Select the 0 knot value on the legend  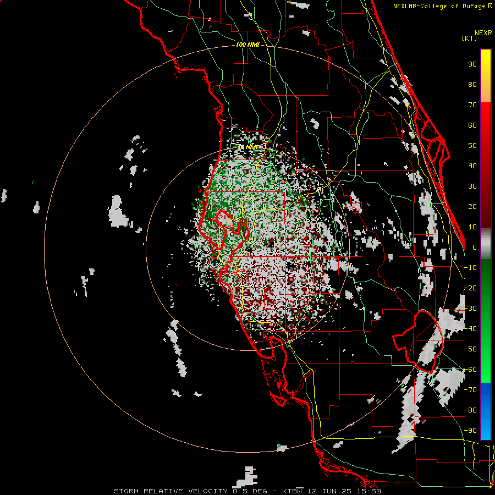[475, 247]
